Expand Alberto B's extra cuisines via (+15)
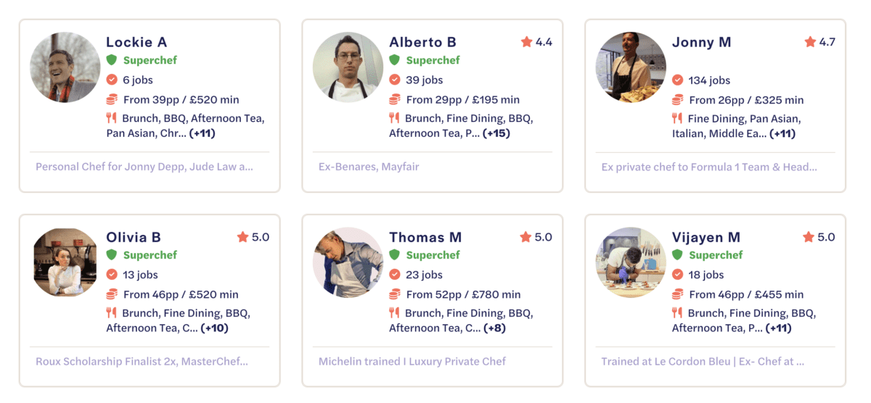871x403 pixels. point(498,133)
